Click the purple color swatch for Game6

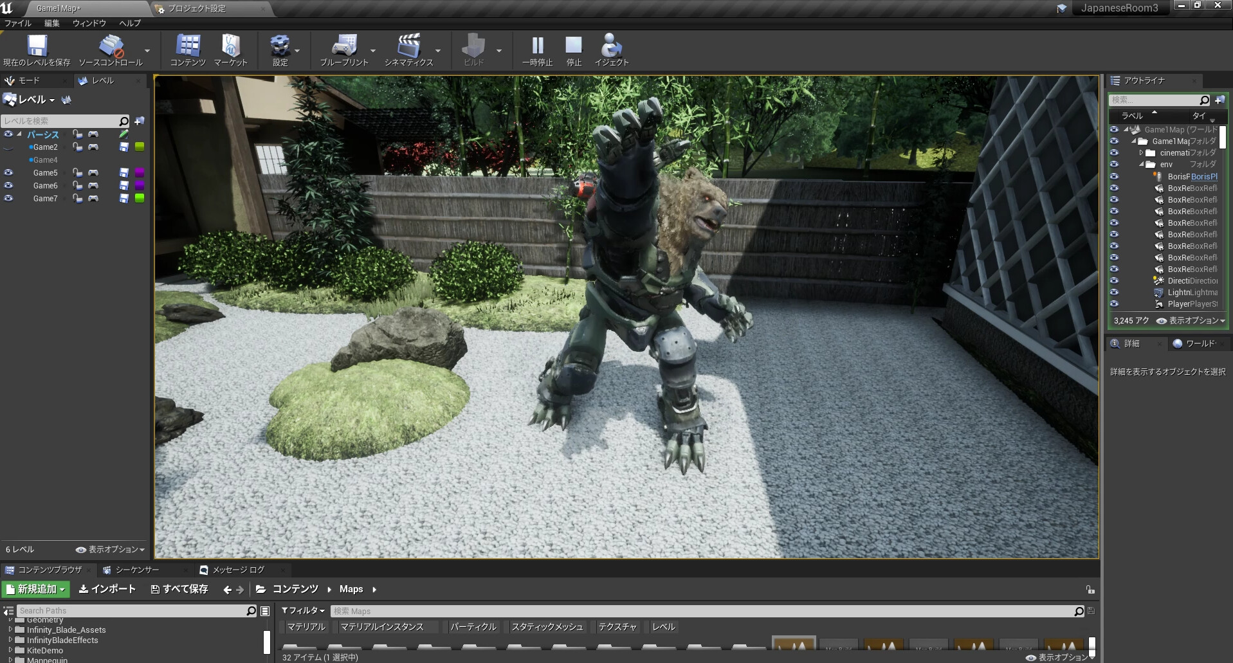(x=140, y=186)
